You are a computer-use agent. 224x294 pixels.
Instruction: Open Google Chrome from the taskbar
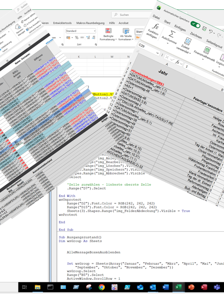(102, 287)
